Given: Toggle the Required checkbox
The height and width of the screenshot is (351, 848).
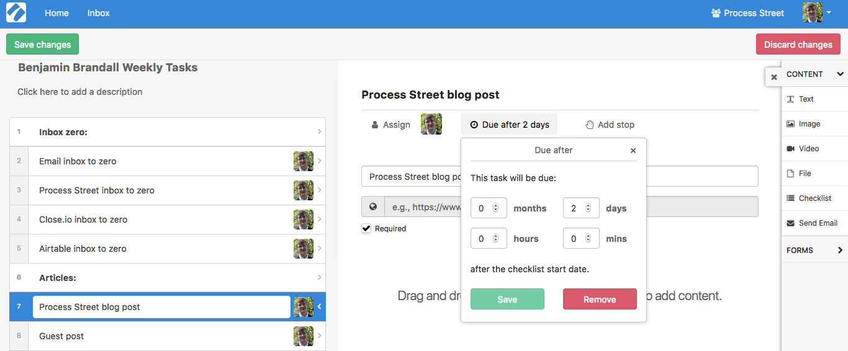Looking at the screenshot, I should [x=366, y=228].
